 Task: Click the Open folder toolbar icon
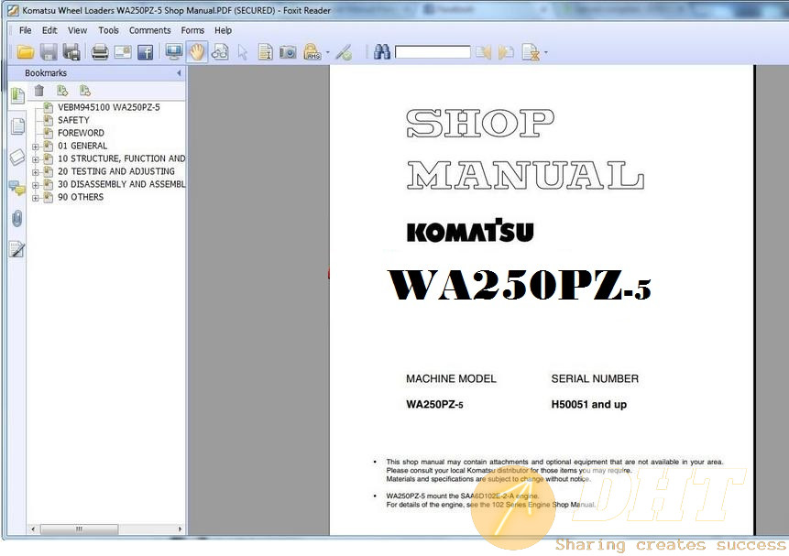click(25, 52)
